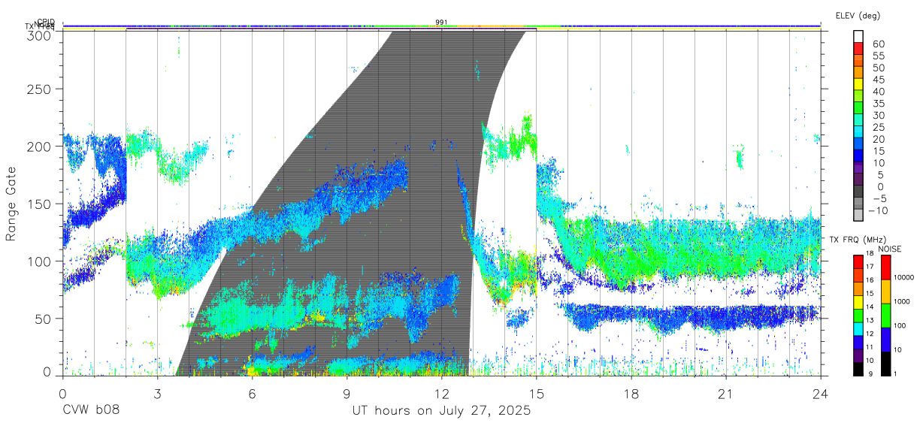
Task: Click the '35' elevation colorbar tick
Action: click(x=877, y=104)
